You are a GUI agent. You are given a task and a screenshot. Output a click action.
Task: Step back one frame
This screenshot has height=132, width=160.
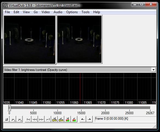click(x=35, y=119)
